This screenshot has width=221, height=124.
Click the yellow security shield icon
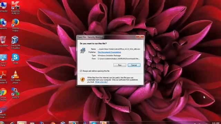[83, 80]
